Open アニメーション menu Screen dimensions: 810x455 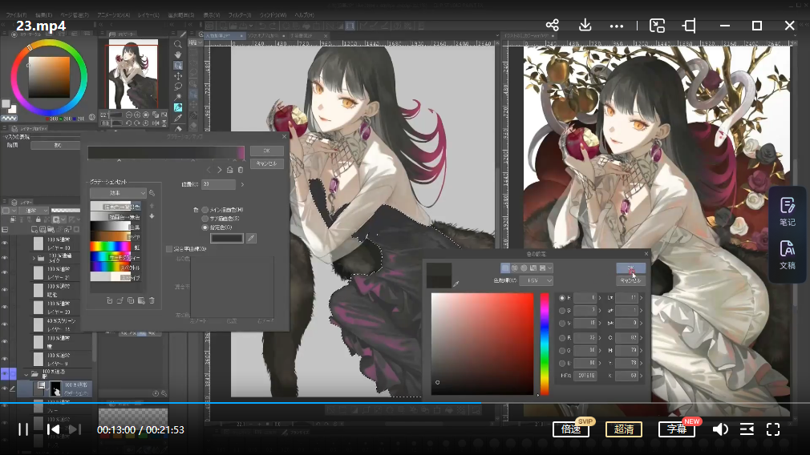point(114,15)
